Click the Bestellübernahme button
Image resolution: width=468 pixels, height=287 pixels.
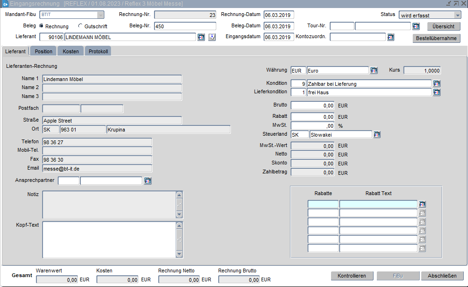(x=436, y=38)
